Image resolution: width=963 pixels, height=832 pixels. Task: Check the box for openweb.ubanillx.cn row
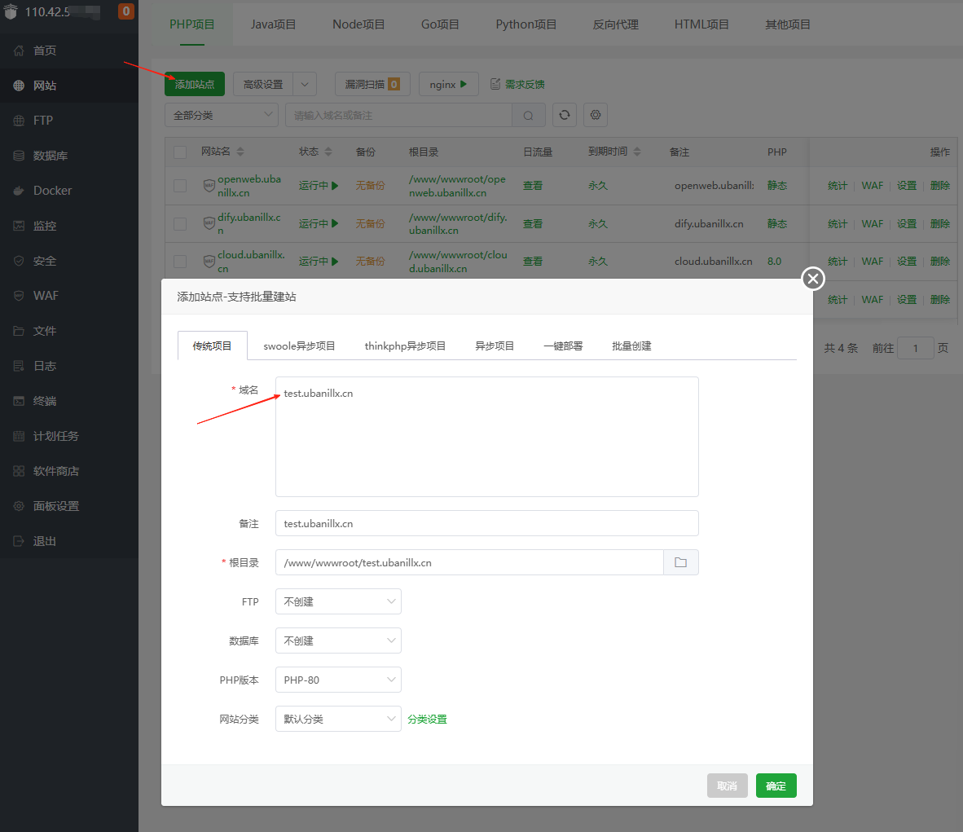(180, 186)
